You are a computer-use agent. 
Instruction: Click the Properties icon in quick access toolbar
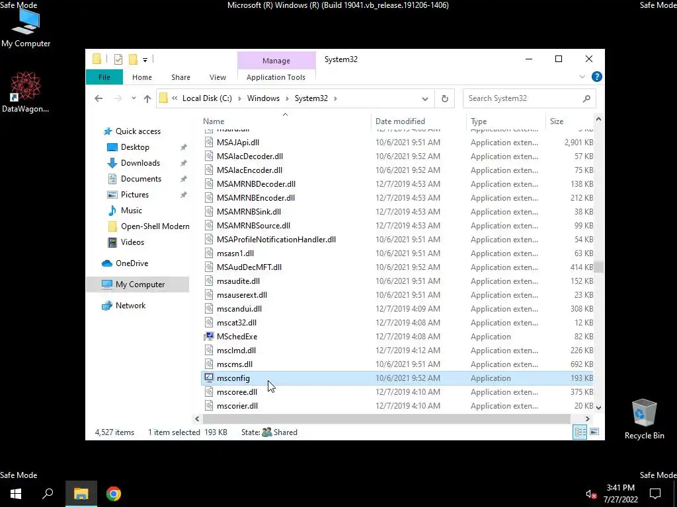[118, 59]
